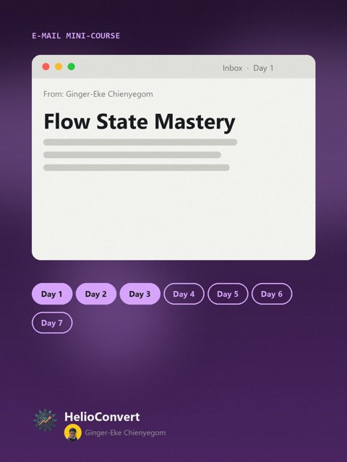Click the Flow State Mastery headline
347x462 pixels.
pos(140,121)
